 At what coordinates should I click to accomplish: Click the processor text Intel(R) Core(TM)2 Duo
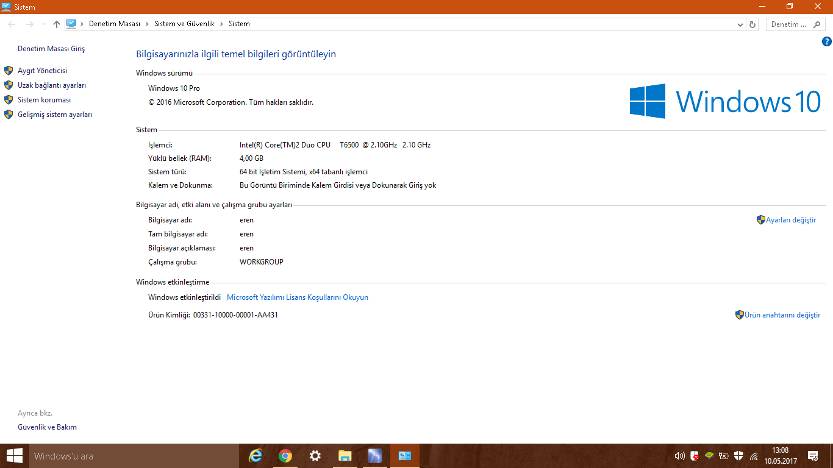click(285, 145)
